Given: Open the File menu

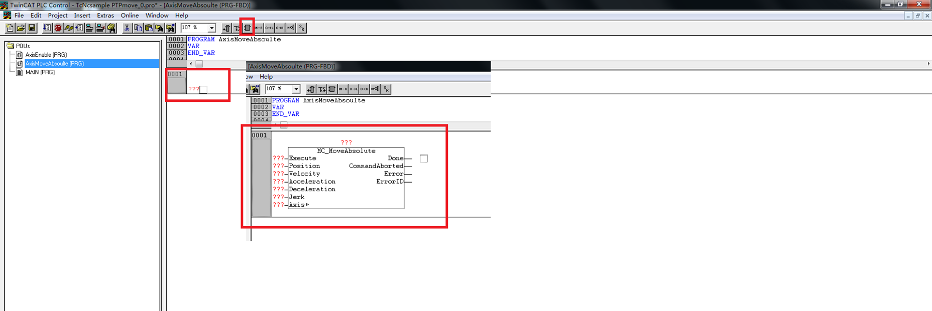Looking at the screenshot, I should [x=19, y=16].
